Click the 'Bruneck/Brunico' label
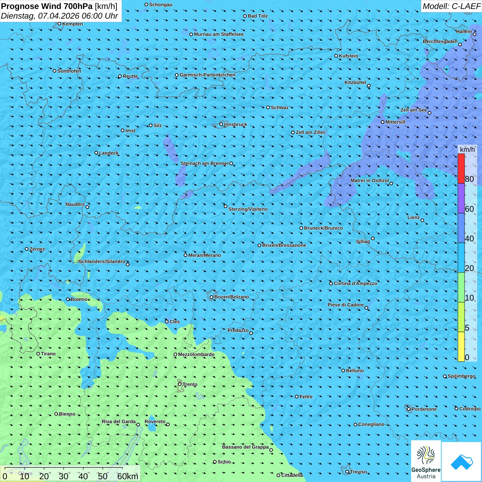This screenshot has height=482, width=482. (323, 228)
